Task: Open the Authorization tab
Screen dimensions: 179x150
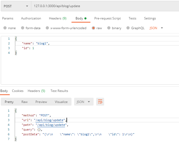Action: pos(31,18)
